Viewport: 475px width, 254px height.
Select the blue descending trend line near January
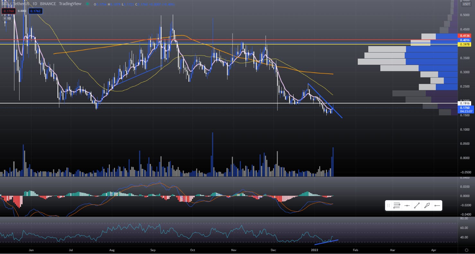tap(325, 101)
